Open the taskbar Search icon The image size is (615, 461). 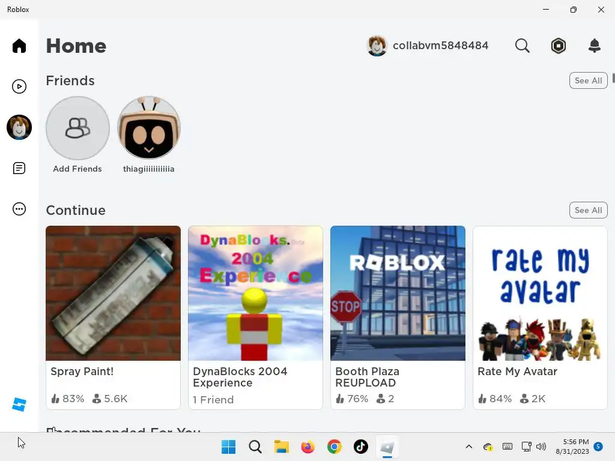[x=255, y=447]
